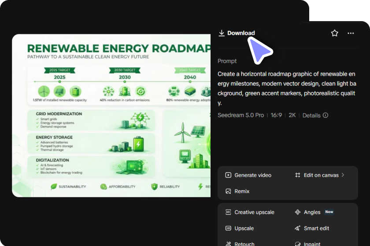The height and width of the screenshot is (246, 370).
Task: Click the Retouch icon
Action: tap(228, 244)
